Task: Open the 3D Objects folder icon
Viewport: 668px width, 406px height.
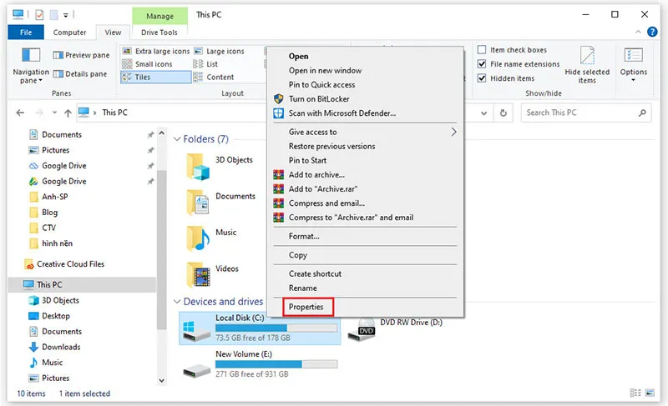Action: pyautogui.click(x=198, y=164)
